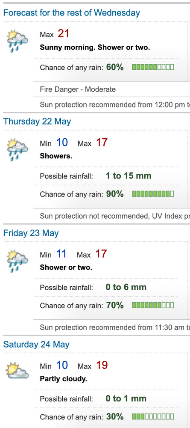
Task: Click the Sunny morning. Shower or two. summary
Action: click(x=95, y=47)
